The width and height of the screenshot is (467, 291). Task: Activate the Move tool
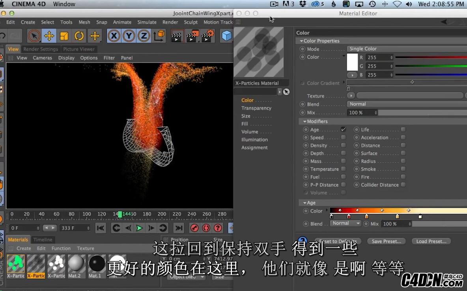(x=49, y=36)
